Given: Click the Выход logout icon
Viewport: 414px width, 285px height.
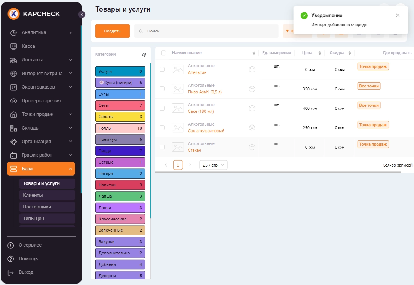Looking at the screenshot, I should click(11, 272).
